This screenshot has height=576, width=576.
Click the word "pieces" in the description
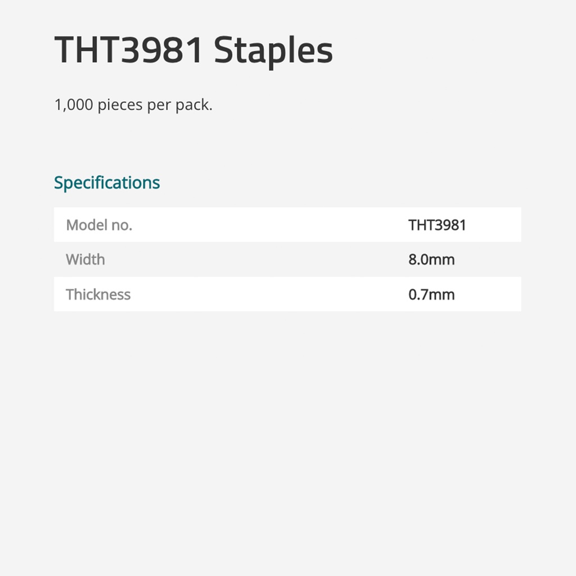tap(120, 105)
